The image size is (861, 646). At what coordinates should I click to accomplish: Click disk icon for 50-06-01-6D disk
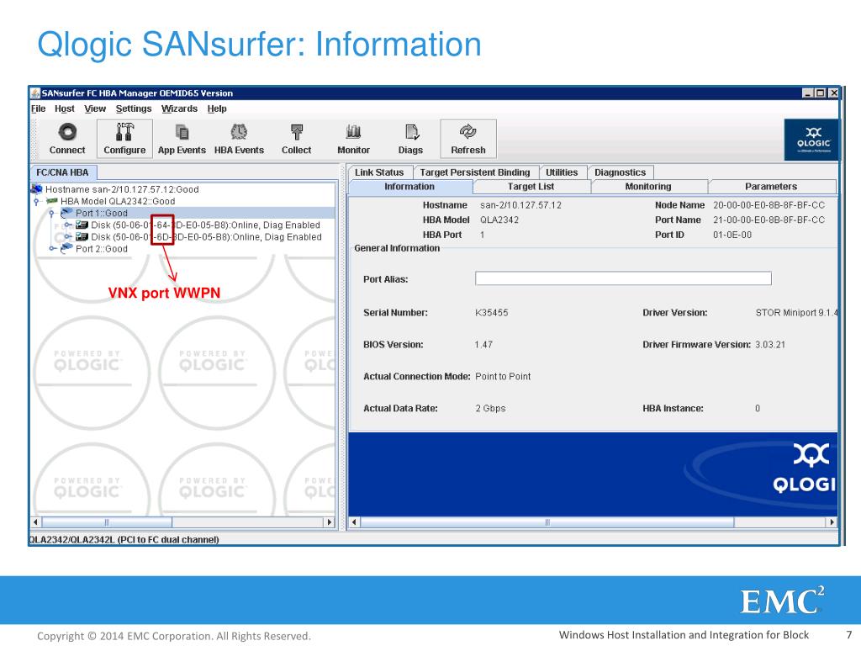[x=82, y=236]
